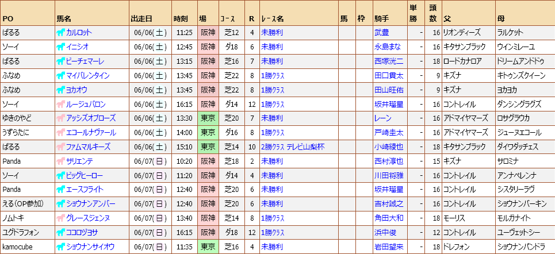
Task: Click the pink horse icon beside エコールナヴァール
Action: 60,133
